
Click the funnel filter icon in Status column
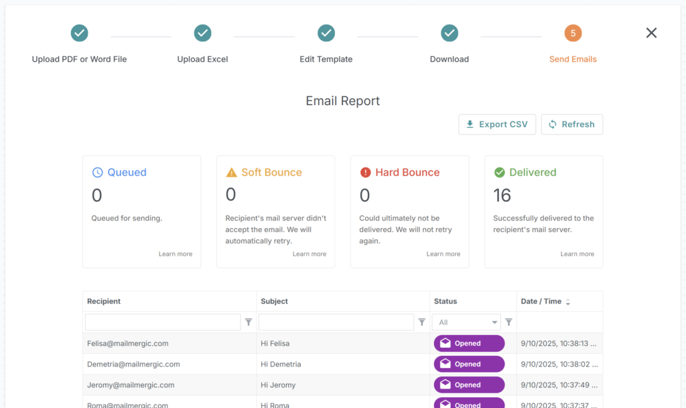[508, 322]
